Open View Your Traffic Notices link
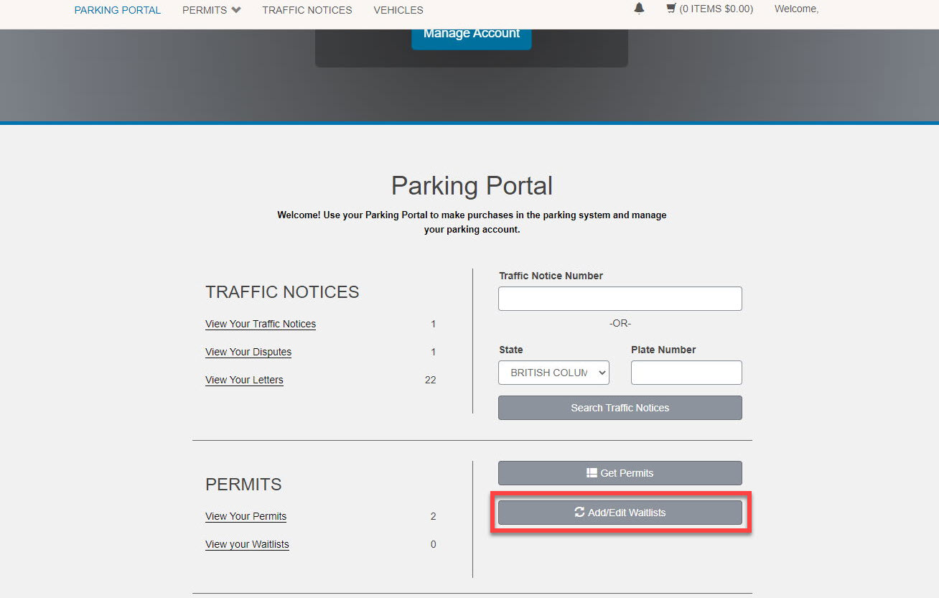Screen dimensions: 939x598 pyautogui.click(x=261, y=324)
